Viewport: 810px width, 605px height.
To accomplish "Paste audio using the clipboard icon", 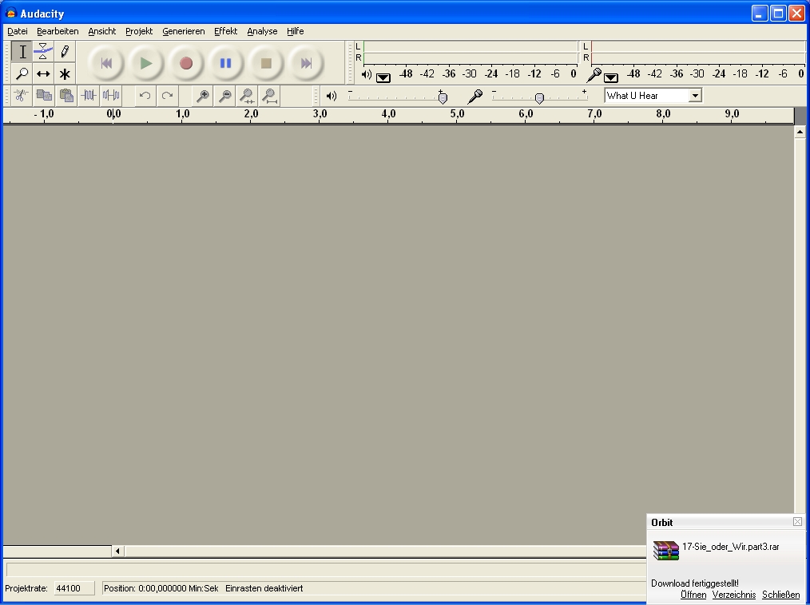I will 66,96.
